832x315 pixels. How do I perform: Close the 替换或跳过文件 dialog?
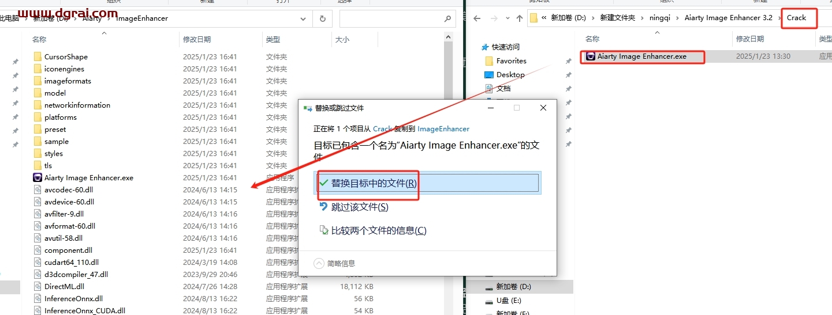(543, 108)
